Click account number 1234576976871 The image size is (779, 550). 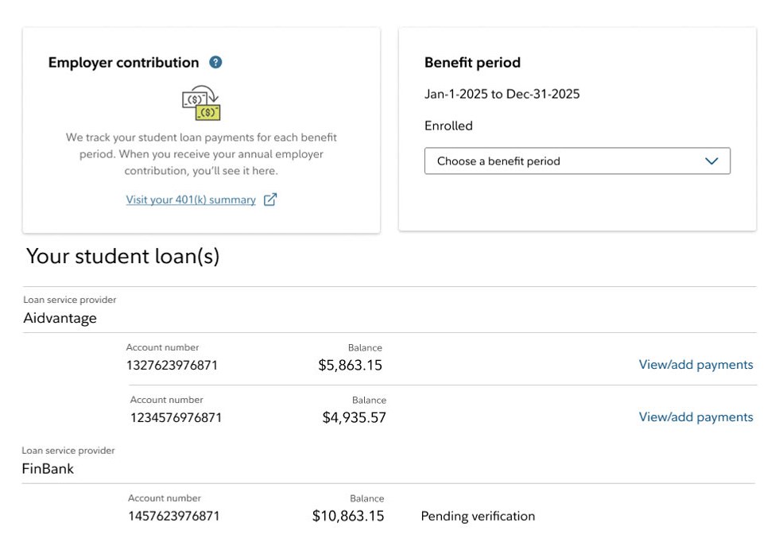(176, 417)
